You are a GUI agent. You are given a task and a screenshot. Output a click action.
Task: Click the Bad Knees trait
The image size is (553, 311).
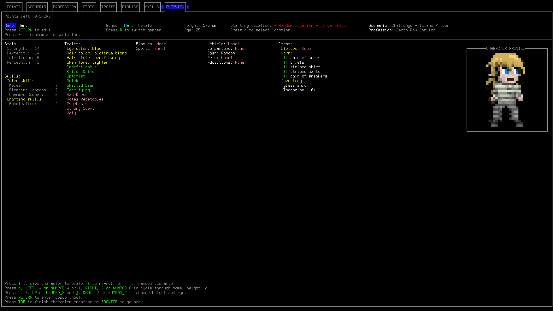tap(77, 94)
